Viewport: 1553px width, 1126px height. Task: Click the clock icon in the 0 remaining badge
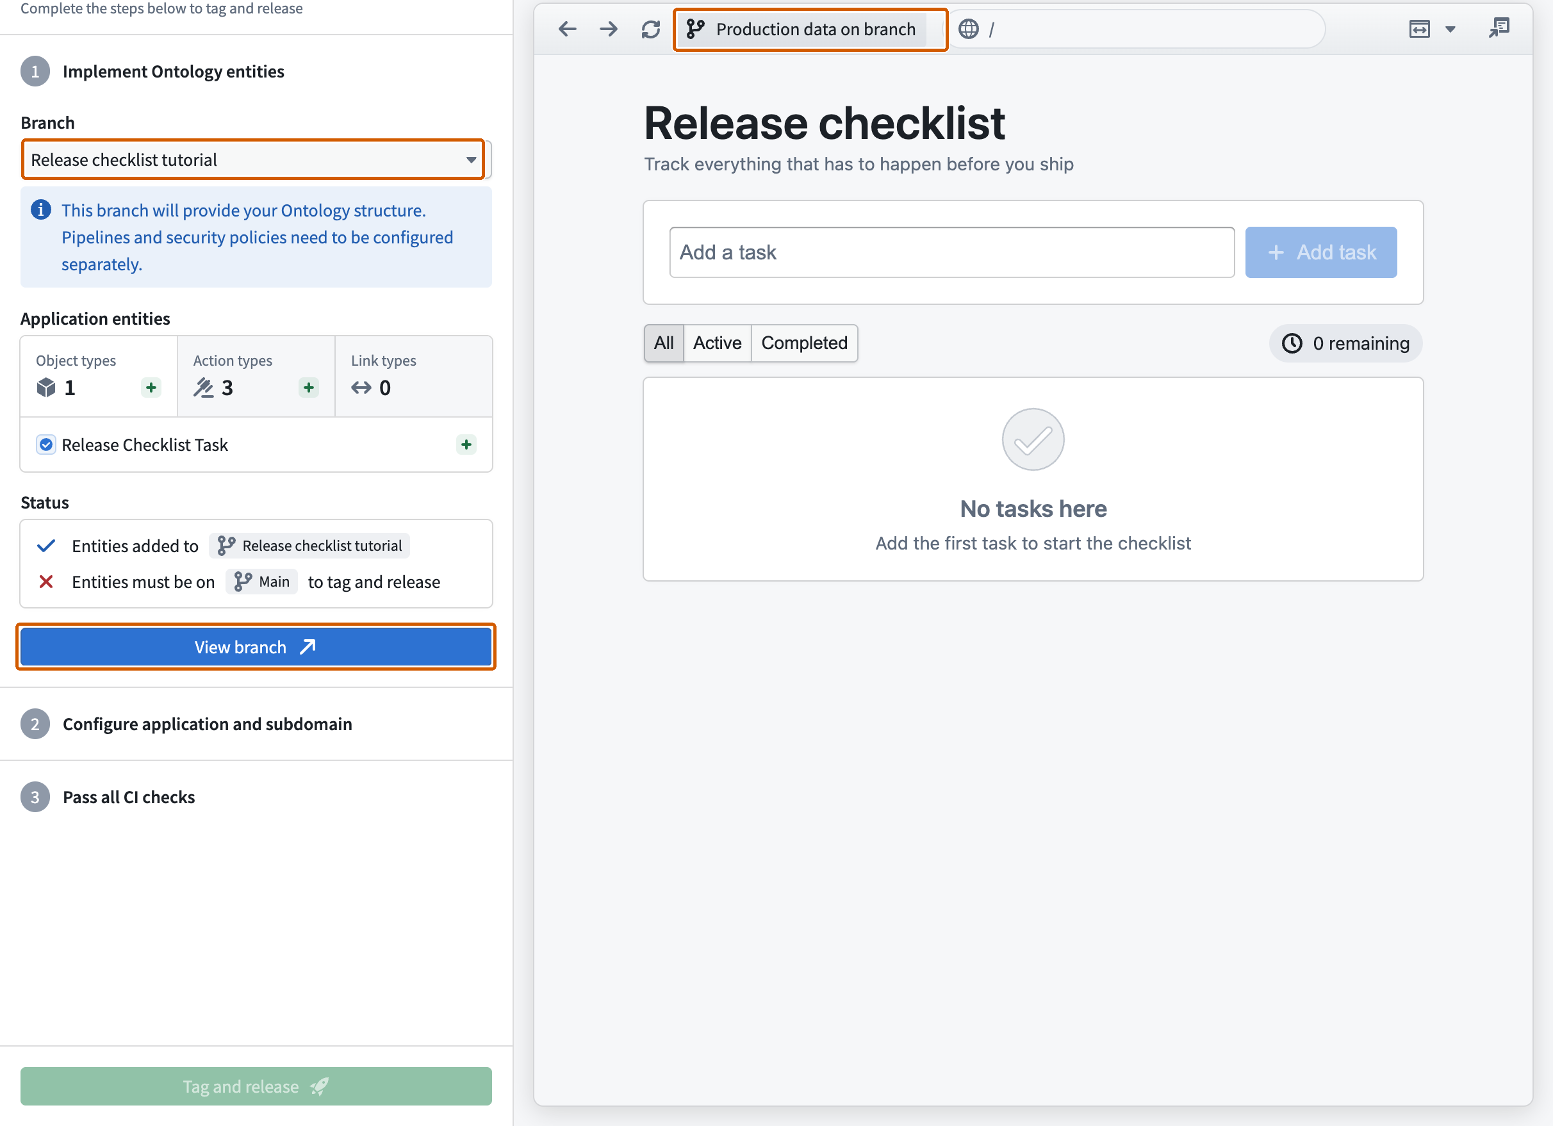[1292, 343]
